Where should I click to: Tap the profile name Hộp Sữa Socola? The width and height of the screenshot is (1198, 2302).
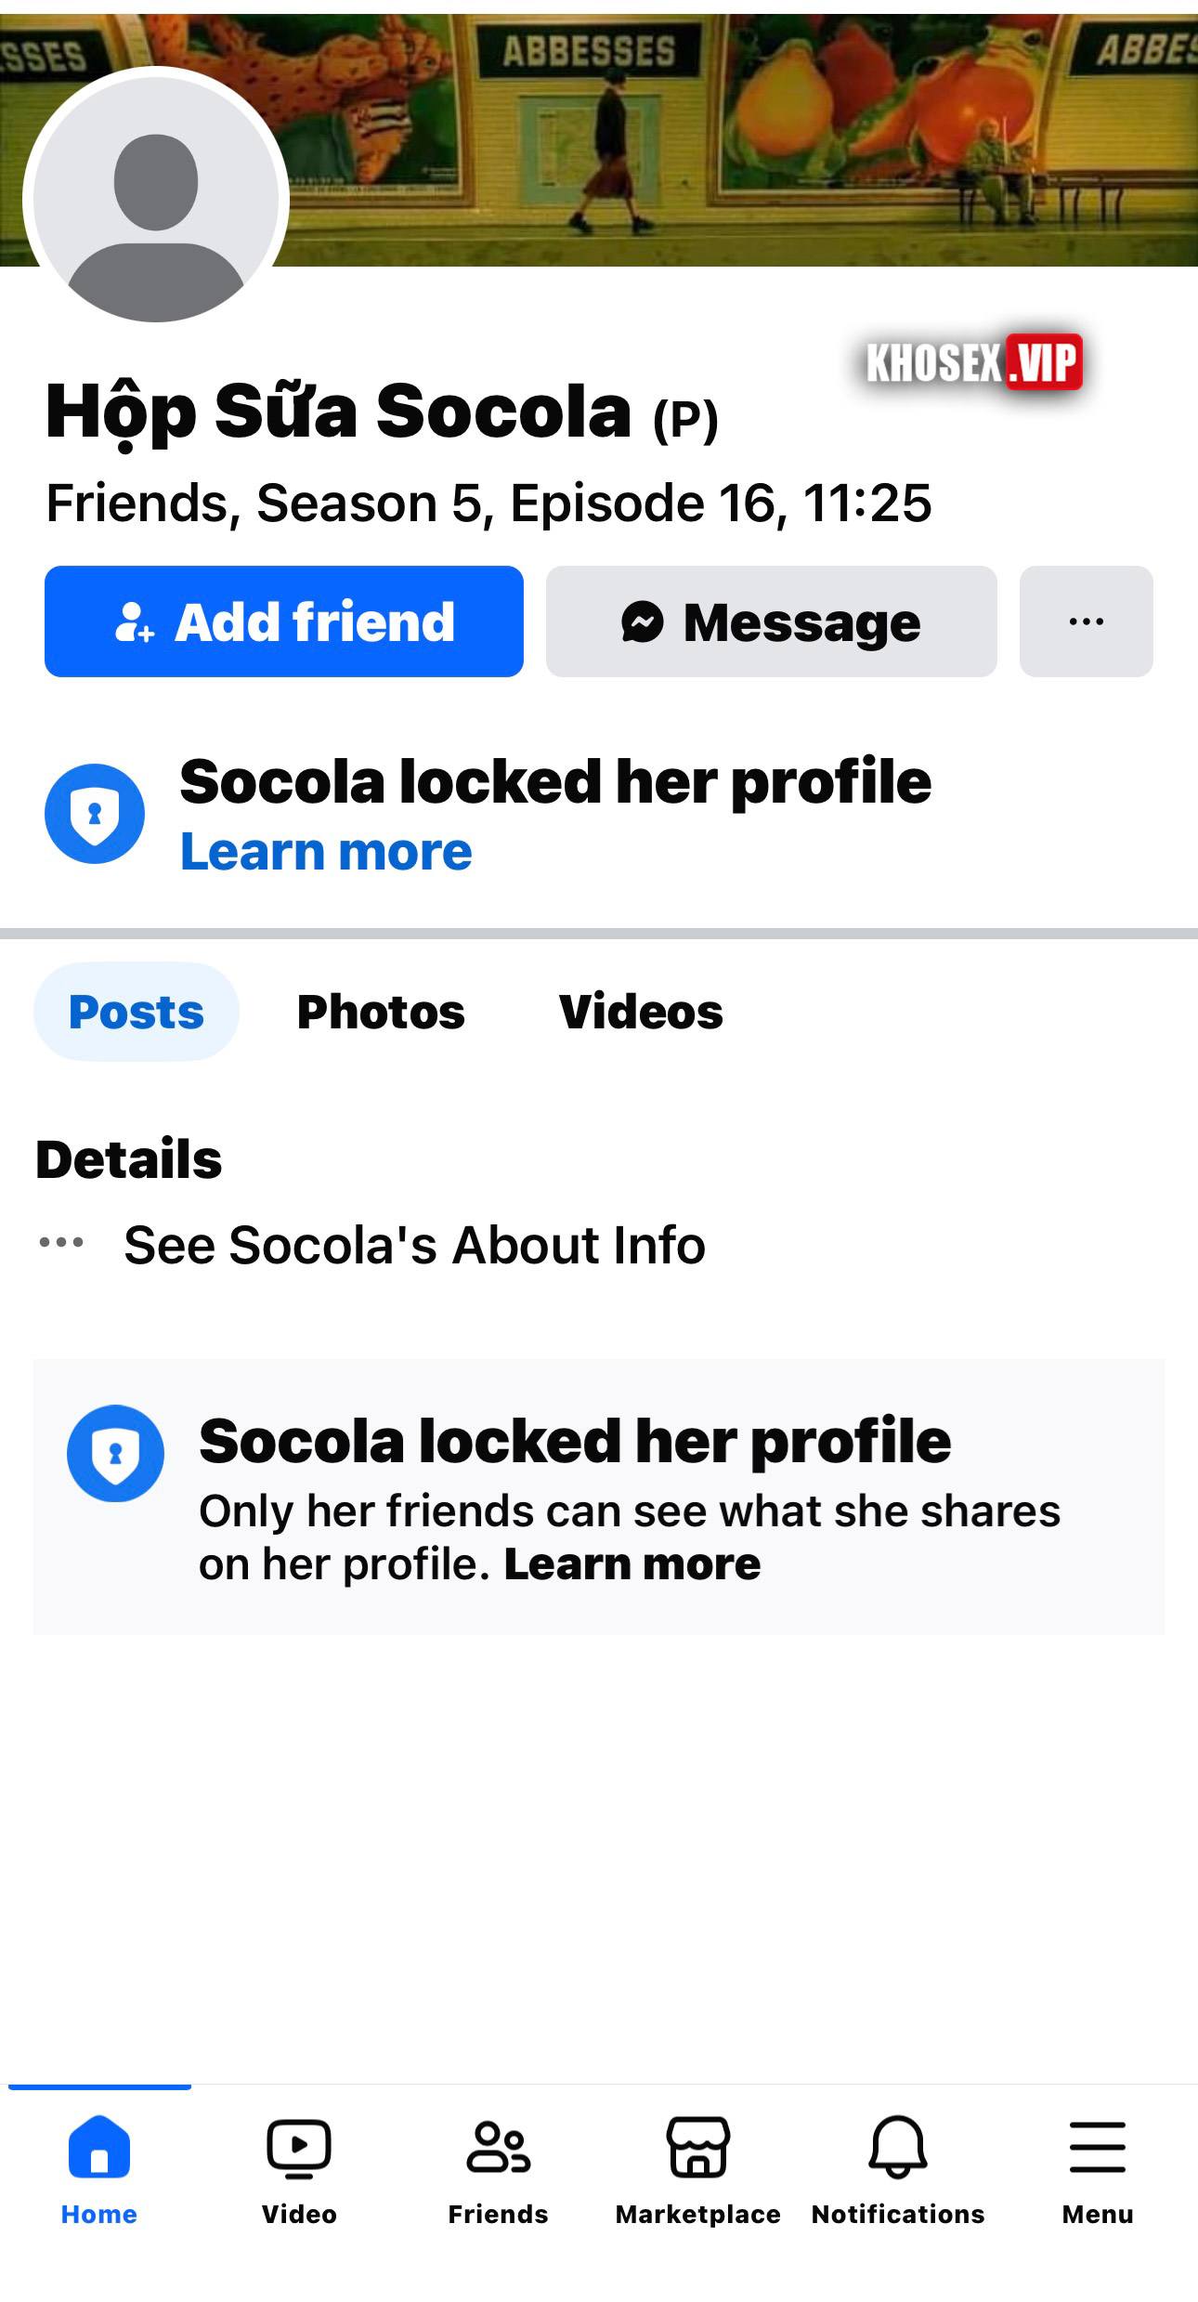coord(339,412)
